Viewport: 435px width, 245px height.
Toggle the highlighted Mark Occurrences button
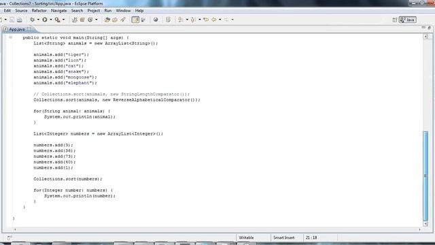point(135,20)
